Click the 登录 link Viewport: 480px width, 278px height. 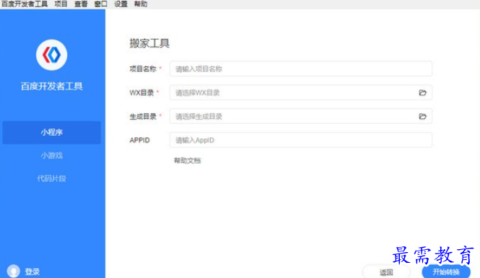pos(32,272)
